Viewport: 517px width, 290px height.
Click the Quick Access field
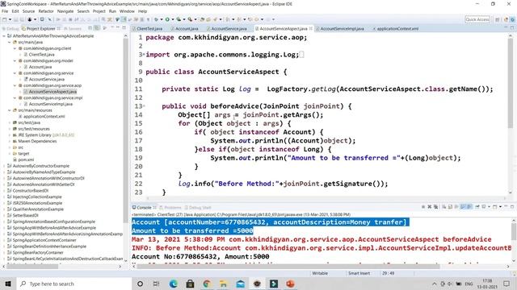[477, 19]
